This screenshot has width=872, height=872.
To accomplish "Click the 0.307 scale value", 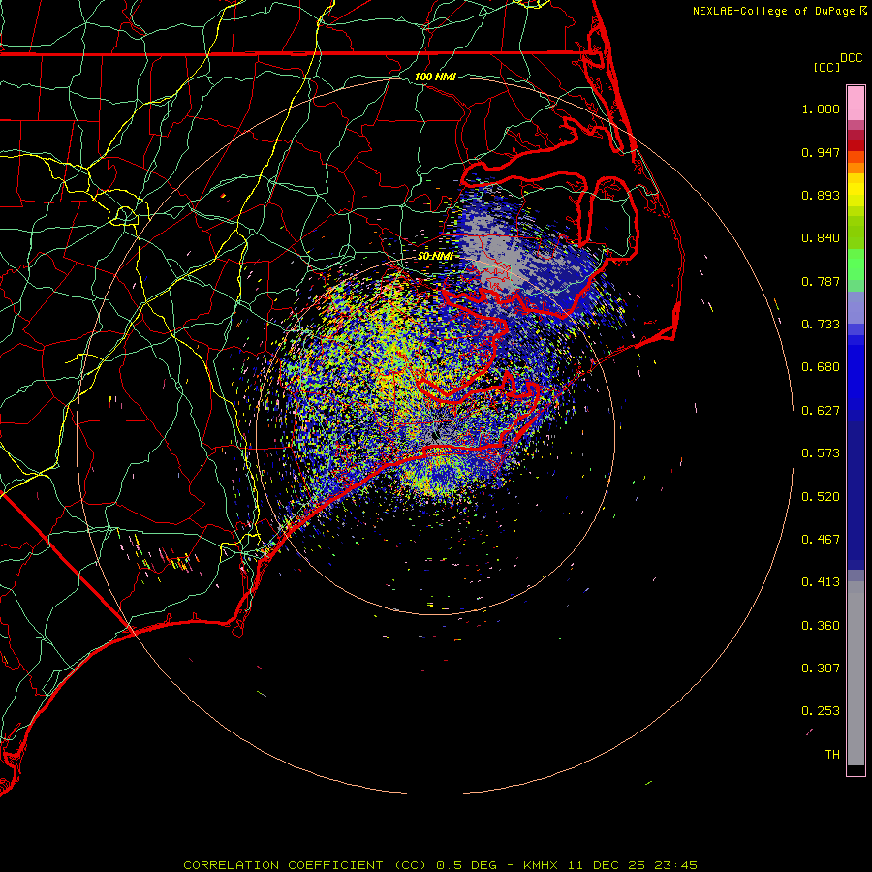I will (821, 669).
